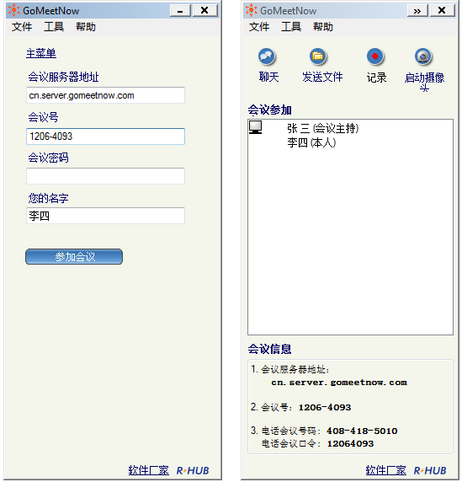Click the 参加会议 join button
The height and width of the screenshot is (482, 462).
[x=74, y=256]
